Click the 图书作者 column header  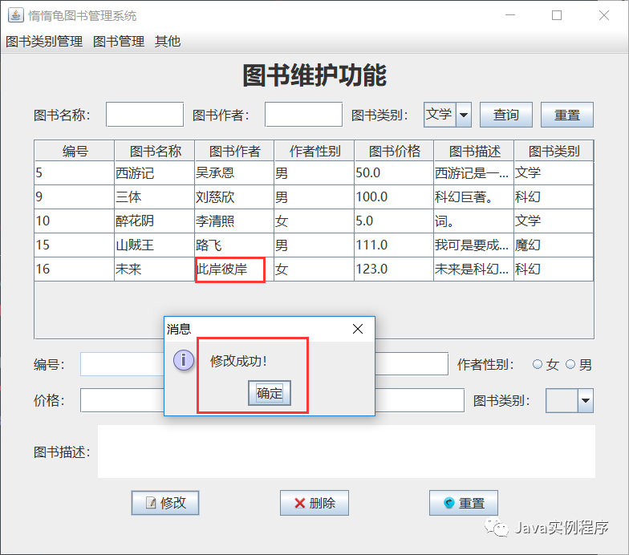(x=234, y=151)
